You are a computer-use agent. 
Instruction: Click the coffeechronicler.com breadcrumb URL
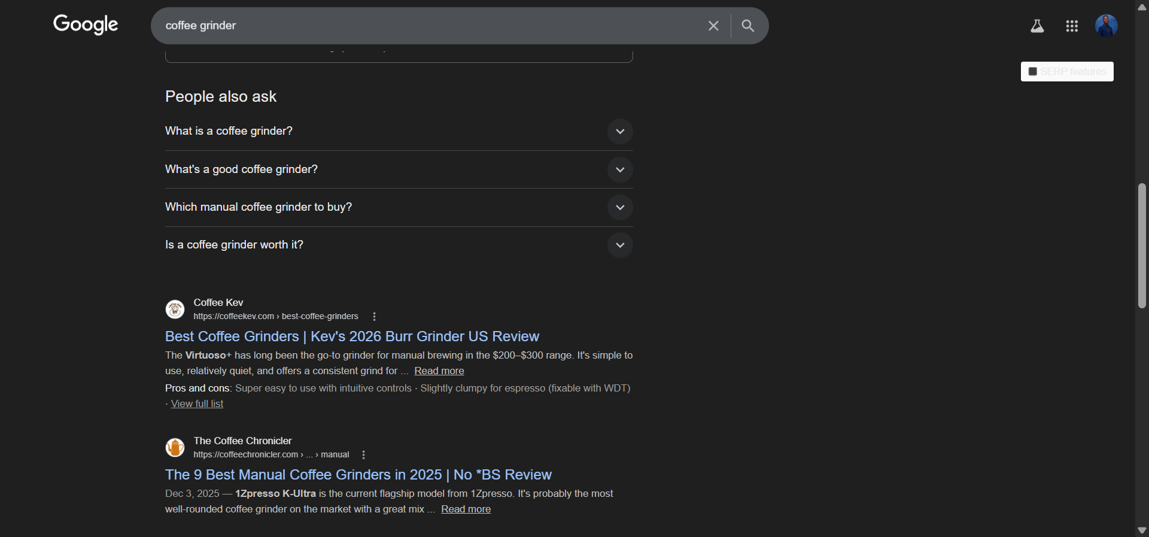271,455
